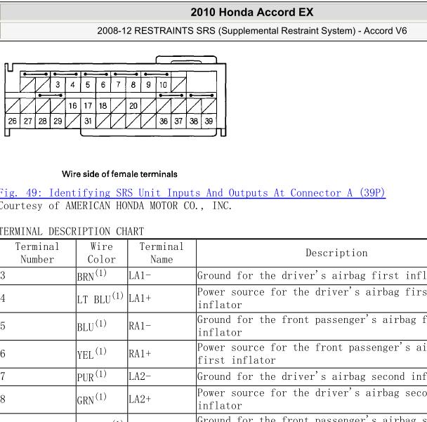The image size is (427, 422).
Task: Click connector diagram terminal 26
Action: click(12, 121)
